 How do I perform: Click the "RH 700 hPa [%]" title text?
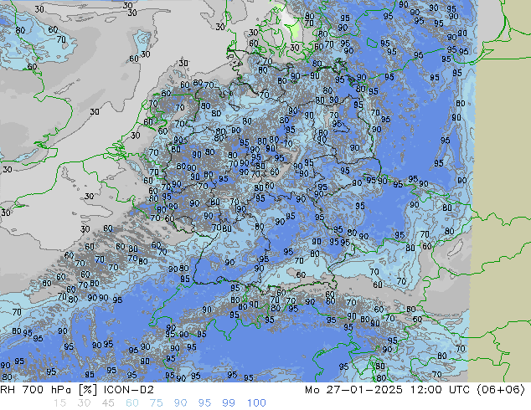49,390
